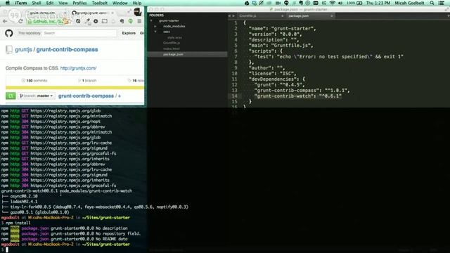Image resolution: width=450 pixels, height=253 pixels.
Task: Click the browser back arrow
Action: point(5,21)
